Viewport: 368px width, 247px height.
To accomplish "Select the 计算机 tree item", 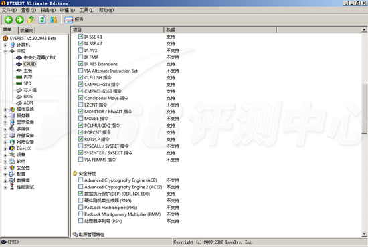I will point(23,45).
